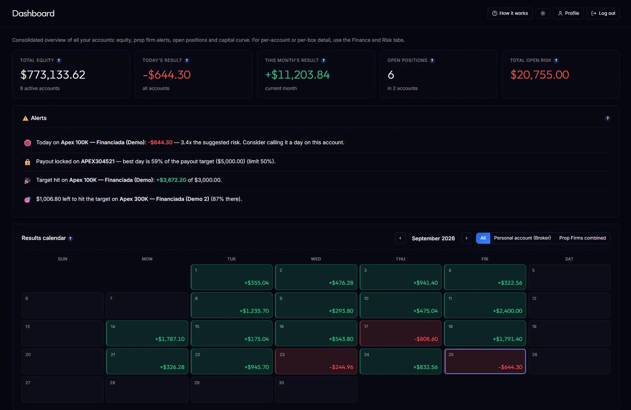This screenshot has width=631, height=410.
Task: Click the Alerts panel help icon
Action: (x=607, y=118)
